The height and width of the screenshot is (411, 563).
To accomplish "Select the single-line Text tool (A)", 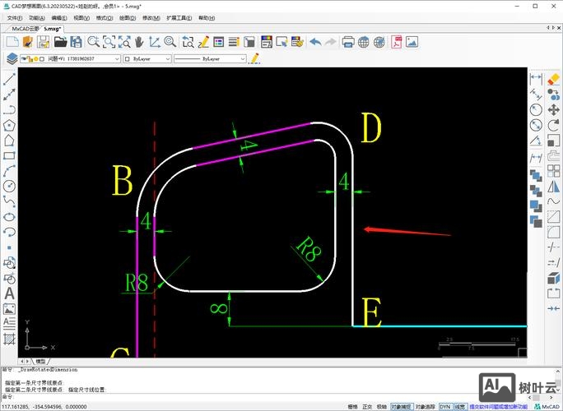I will pos(10,293).
